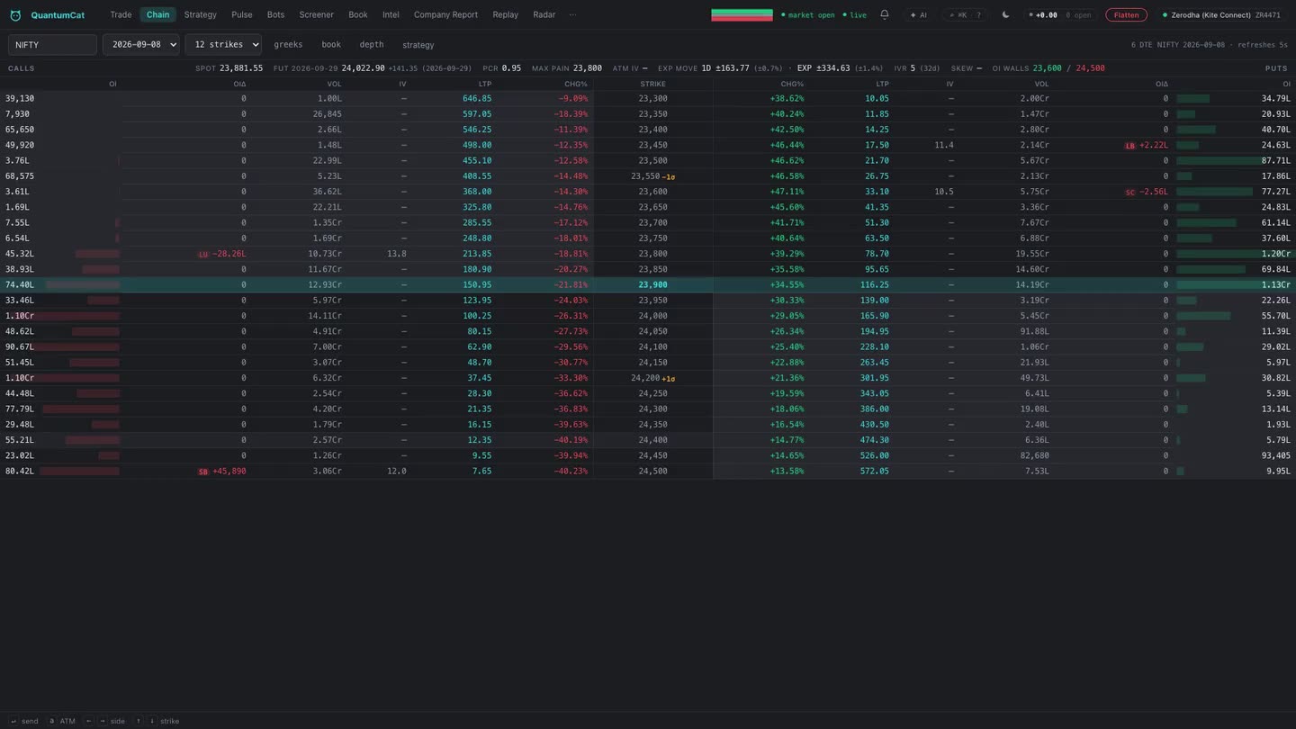Click the help question mark
This screenshot has height=729, width=1296.
[978, 15]
